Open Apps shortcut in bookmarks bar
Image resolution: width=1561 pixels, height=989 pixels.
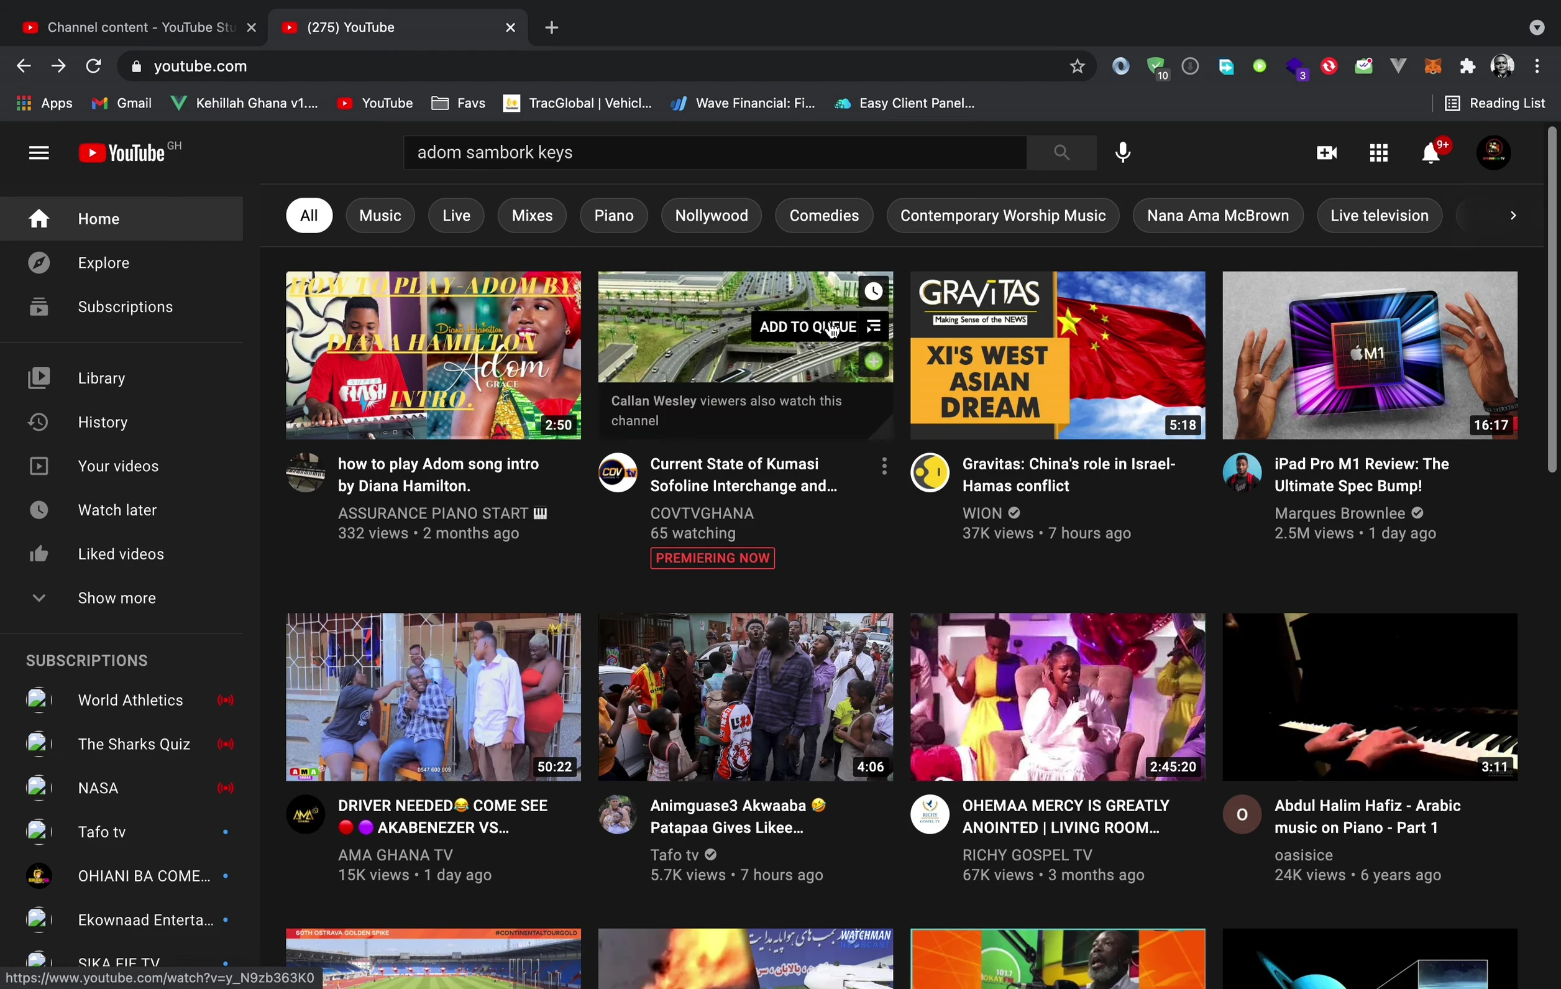coord(44,103)
